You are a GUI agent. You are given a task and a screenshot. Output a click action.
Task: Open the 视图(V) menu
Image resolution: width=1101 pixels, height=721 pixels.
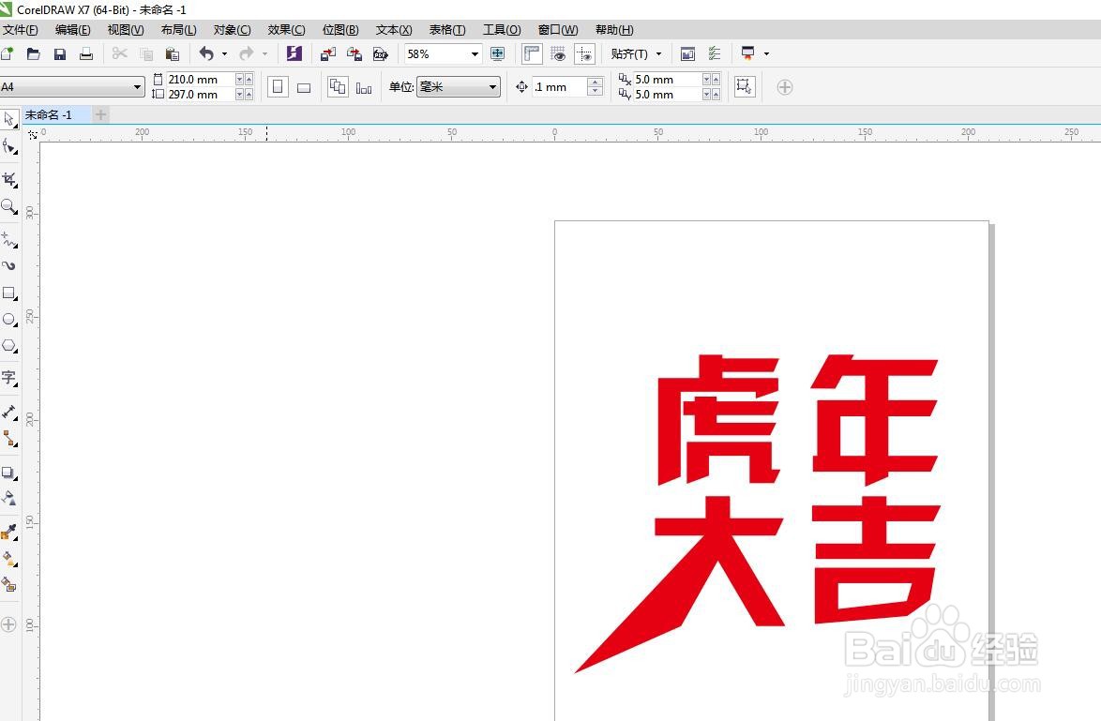tap(126, 29)
